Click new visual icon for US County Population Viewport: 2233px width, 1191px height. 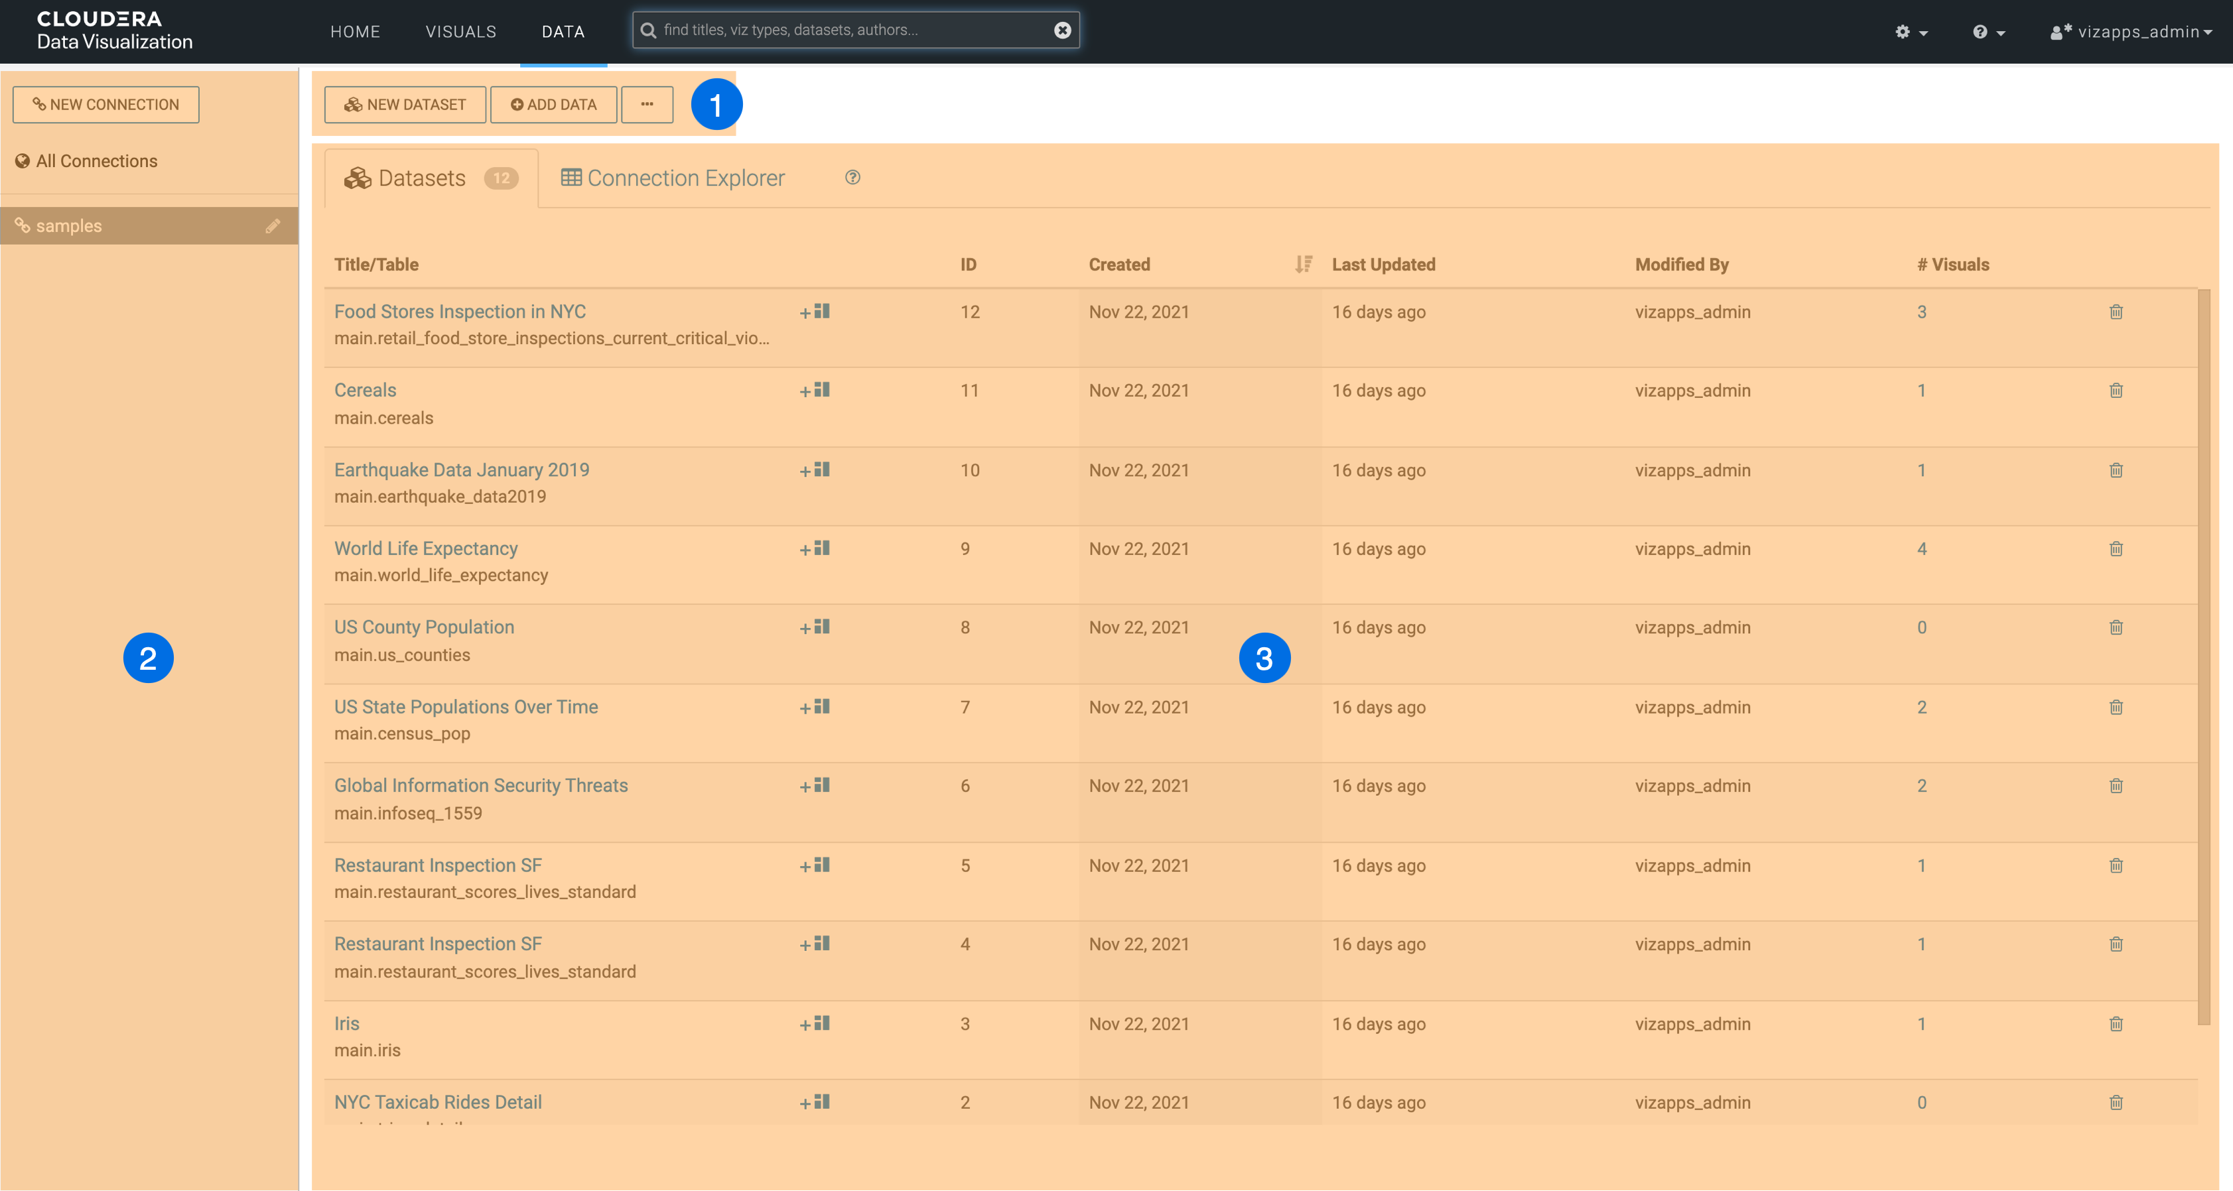(x=815, y=627)
